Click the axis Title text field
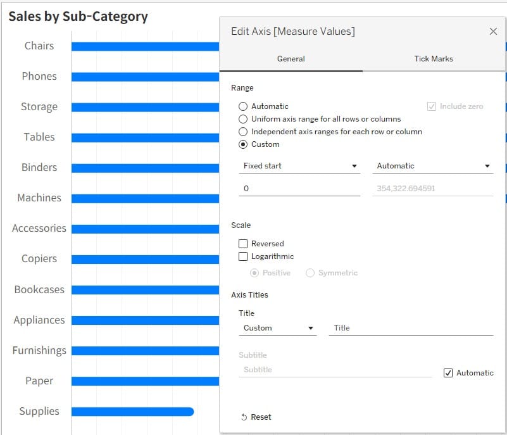 (410, 328)
